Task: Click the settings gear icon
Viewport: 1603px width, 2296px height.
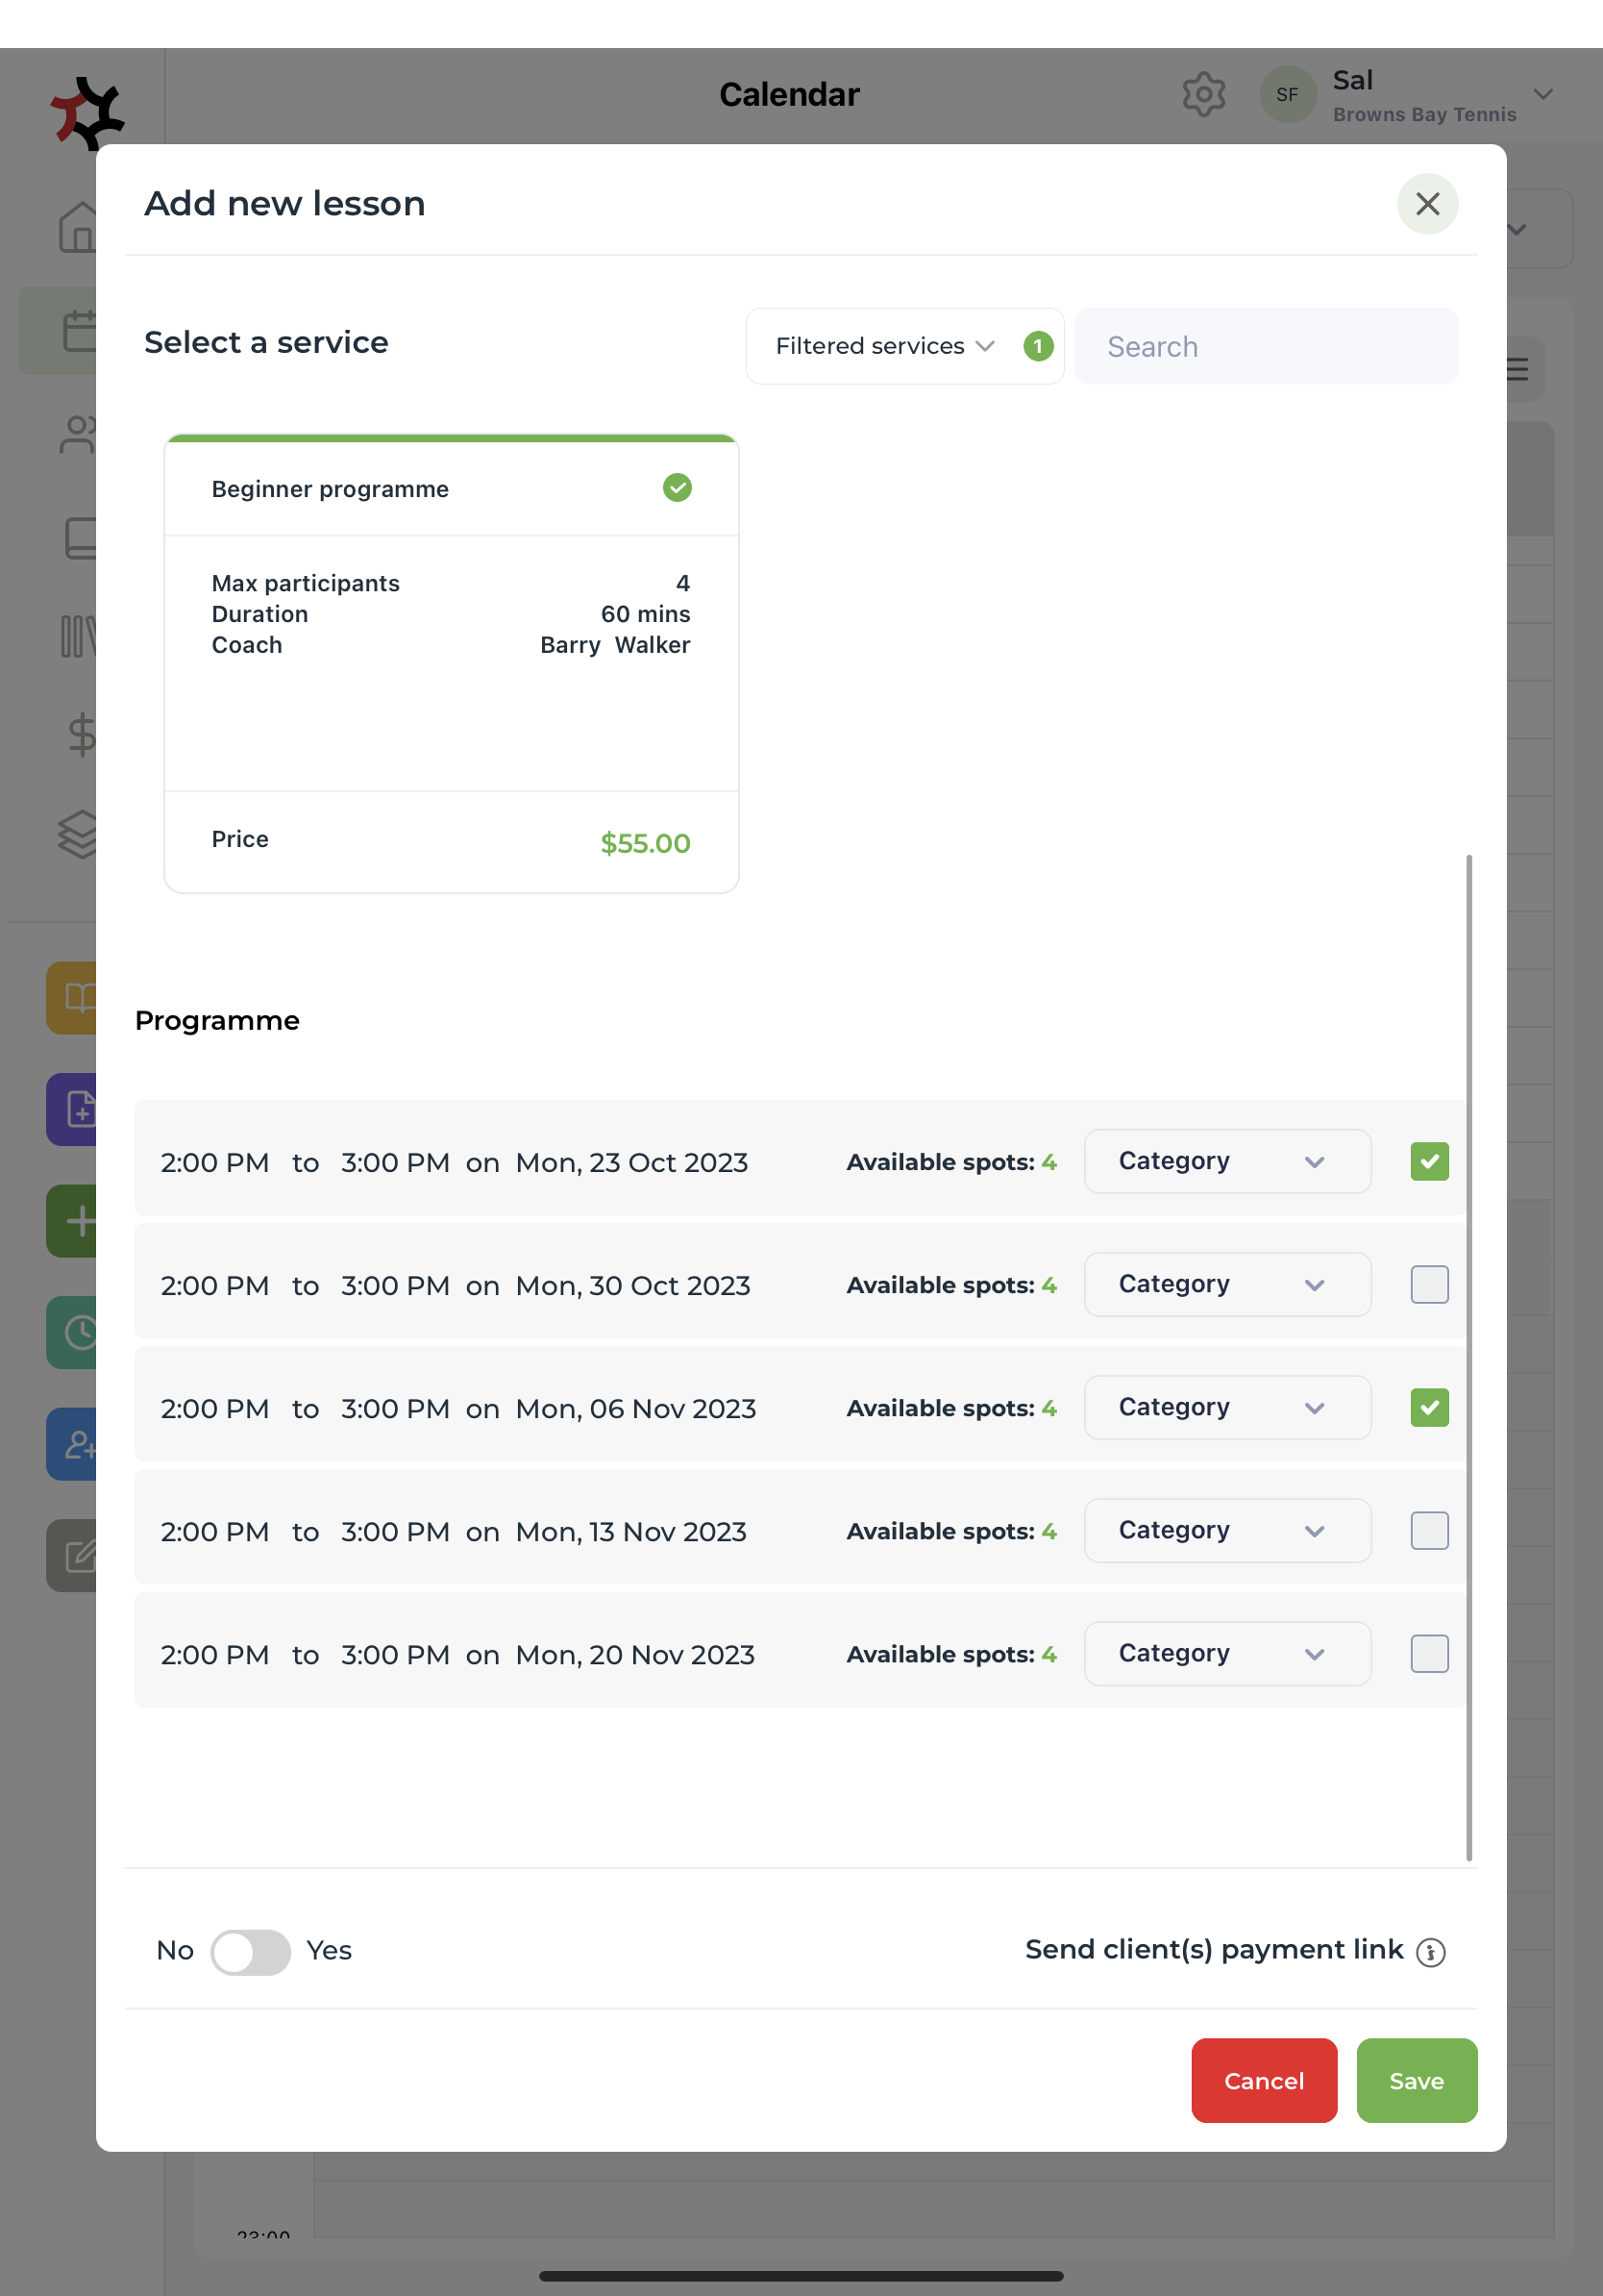Action: click(1203, 95)
